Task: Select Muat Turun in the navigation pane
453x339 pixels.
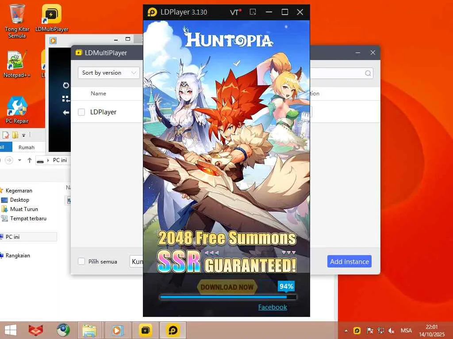Action: pyautogui.click(x=24, y=209)
